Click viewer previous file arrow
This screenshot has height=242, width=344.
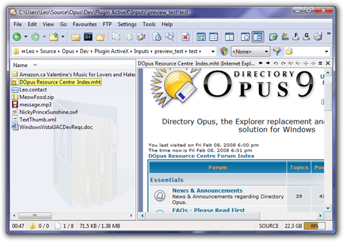point(260,64)
